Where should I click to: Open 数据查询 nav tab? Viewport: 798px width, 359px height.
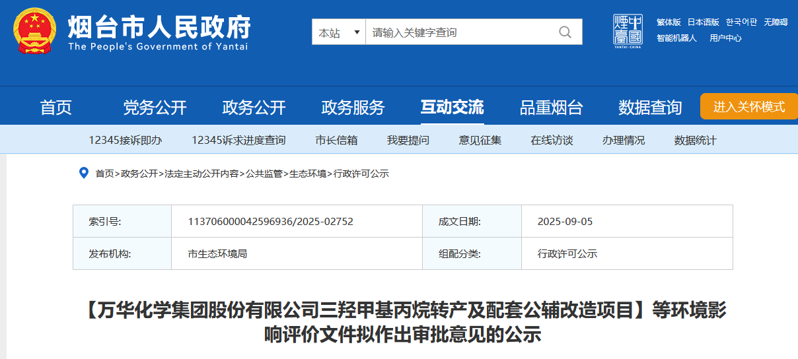pyautogui.click(x=650, y=107)
